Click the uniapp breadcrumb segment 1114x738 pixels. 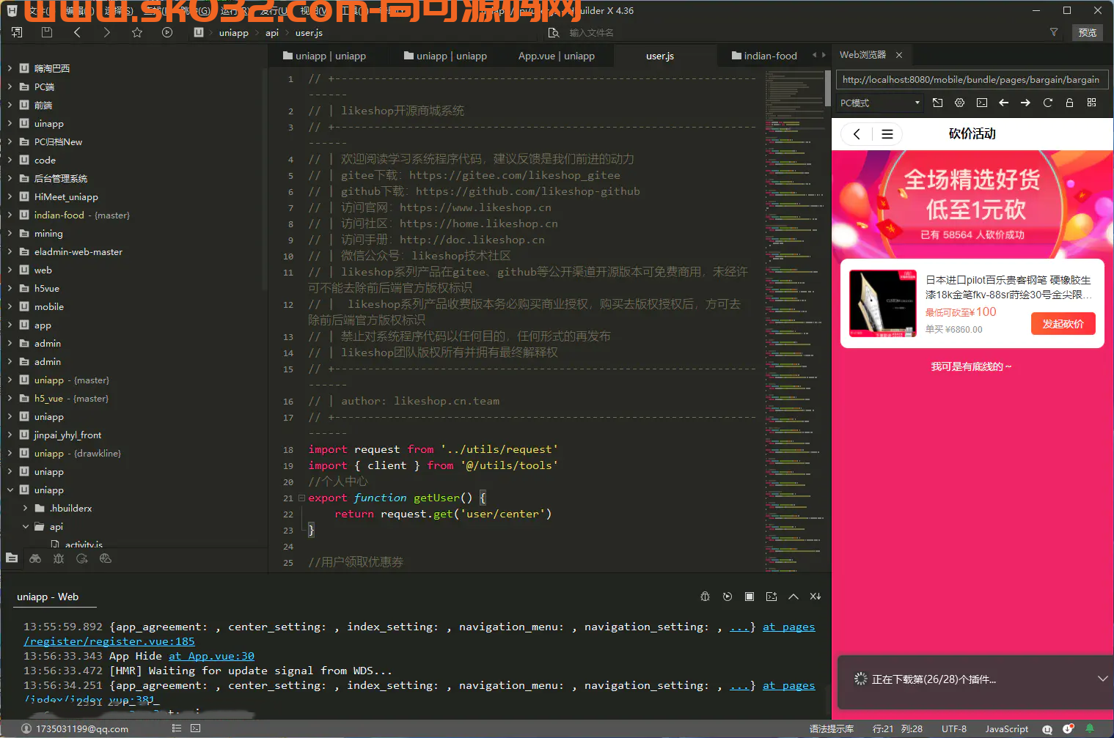point(234,32)
